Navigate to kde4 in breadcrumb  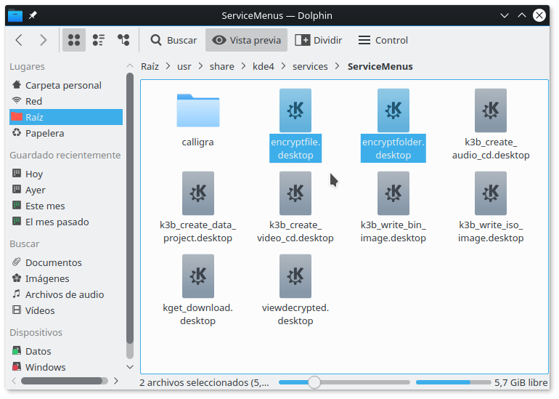click(263, 67)
